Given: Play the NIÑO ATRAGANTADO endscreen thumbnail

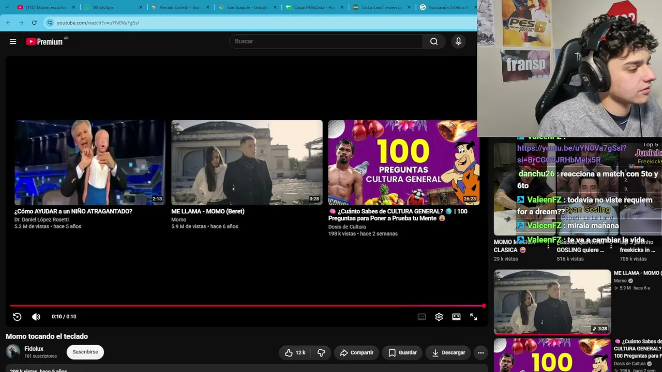Looking at the screenshot, I should (x=90, y=162).
